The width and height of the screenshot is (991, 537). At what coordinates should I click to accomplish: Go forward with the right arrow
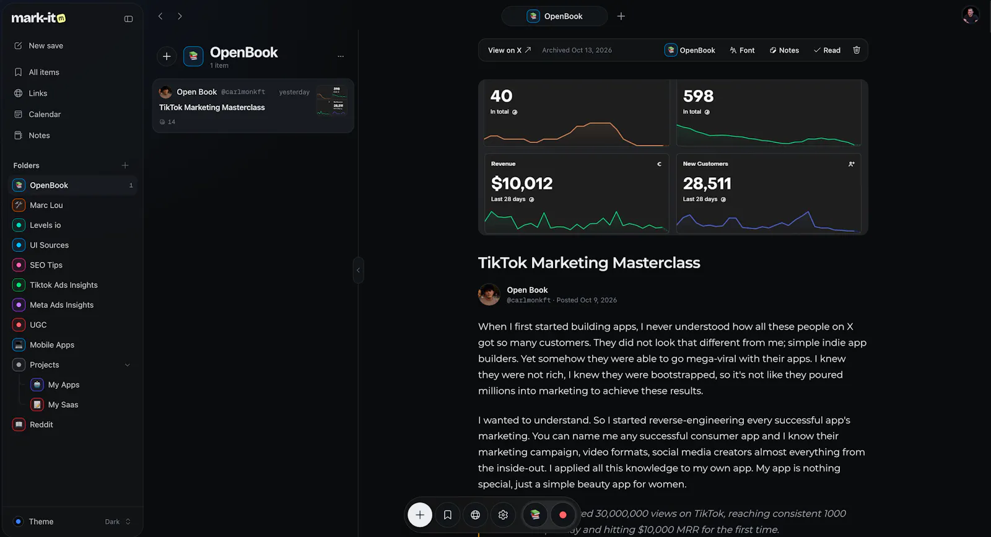[x=180, y=16]
